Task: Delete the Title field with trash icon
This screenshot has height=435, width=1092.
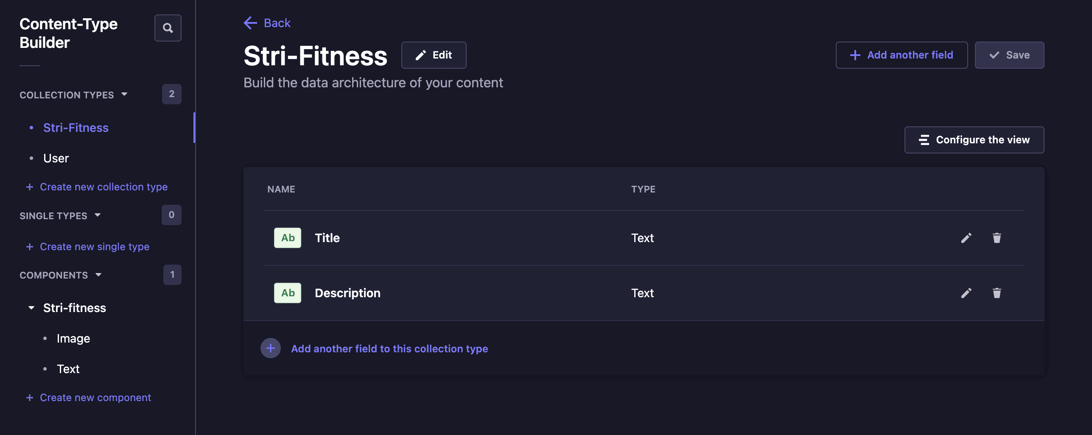Action: click(997, 238)
